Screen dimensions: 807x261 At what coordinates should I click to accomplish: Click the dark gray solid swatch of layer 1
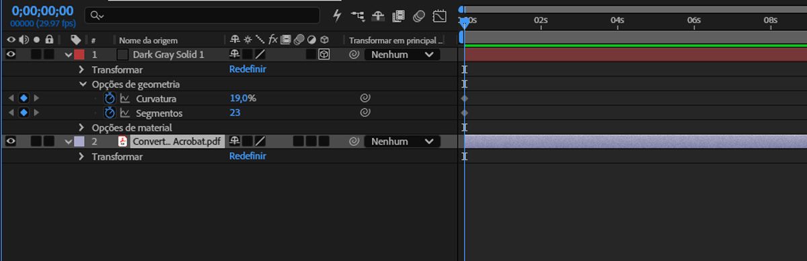coord(122,54)
